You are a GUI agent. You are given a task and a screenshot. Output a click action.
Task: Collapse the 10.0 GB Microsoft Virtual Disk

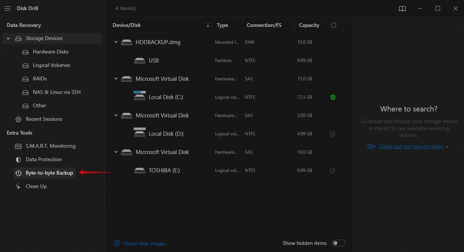pyautogui.click(x=116, y=152)
